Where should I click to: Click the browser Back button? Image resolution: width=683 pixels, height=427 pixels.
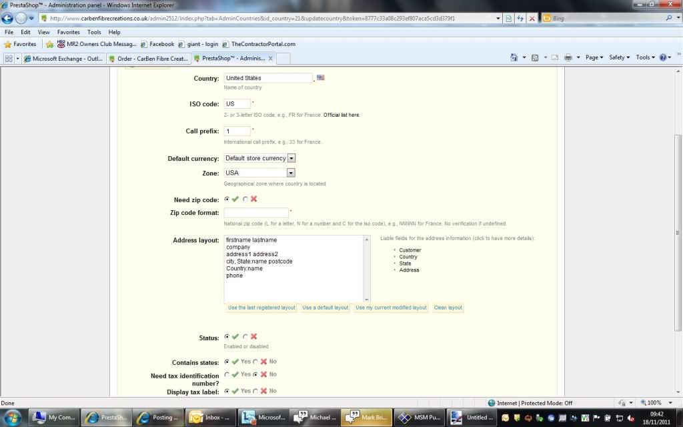(7, 19)
